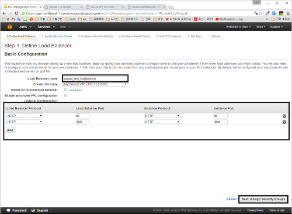This screenshot has height=214, width=292.
Task: Go to step 4 Configure Health Check
Action: coord(134,36)
